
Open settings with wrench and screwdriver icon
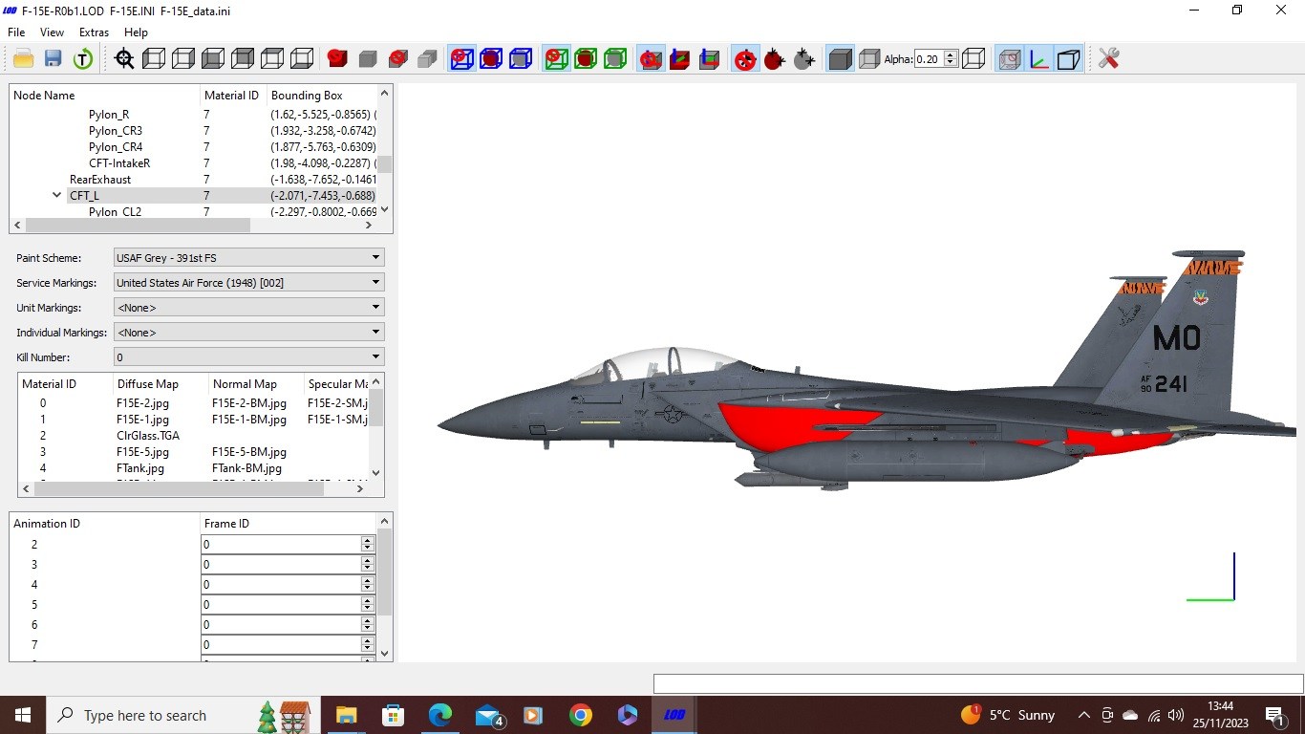1108,59
